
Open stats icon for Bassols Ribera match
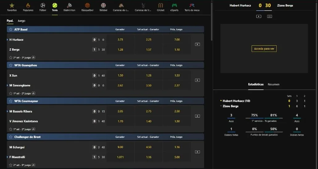coord(33,129)
